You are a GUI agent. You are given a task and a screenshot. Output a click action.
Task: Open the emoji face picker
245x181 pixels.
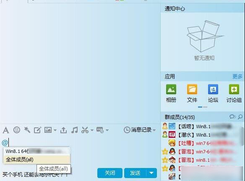tap(17, 130)
